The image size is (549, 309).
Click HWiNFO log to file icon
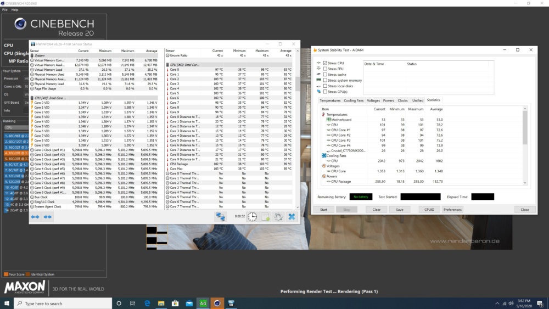pos(265,217)
